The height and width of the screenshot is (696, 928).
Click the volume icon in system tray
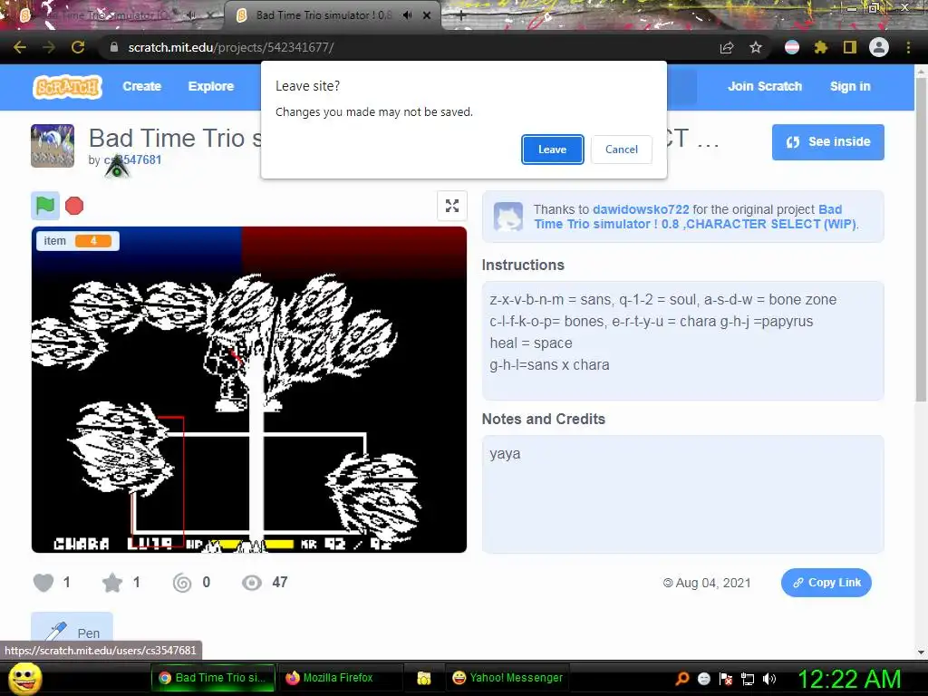pyautogui.click(x=769, y=678)
